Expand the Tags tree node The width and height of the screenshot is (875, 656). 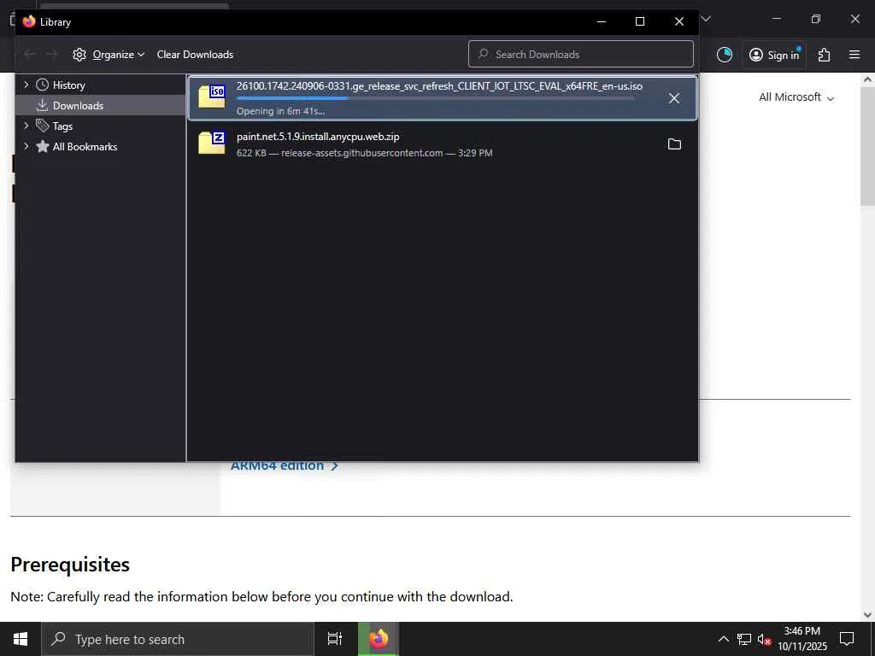coord(26,126)
